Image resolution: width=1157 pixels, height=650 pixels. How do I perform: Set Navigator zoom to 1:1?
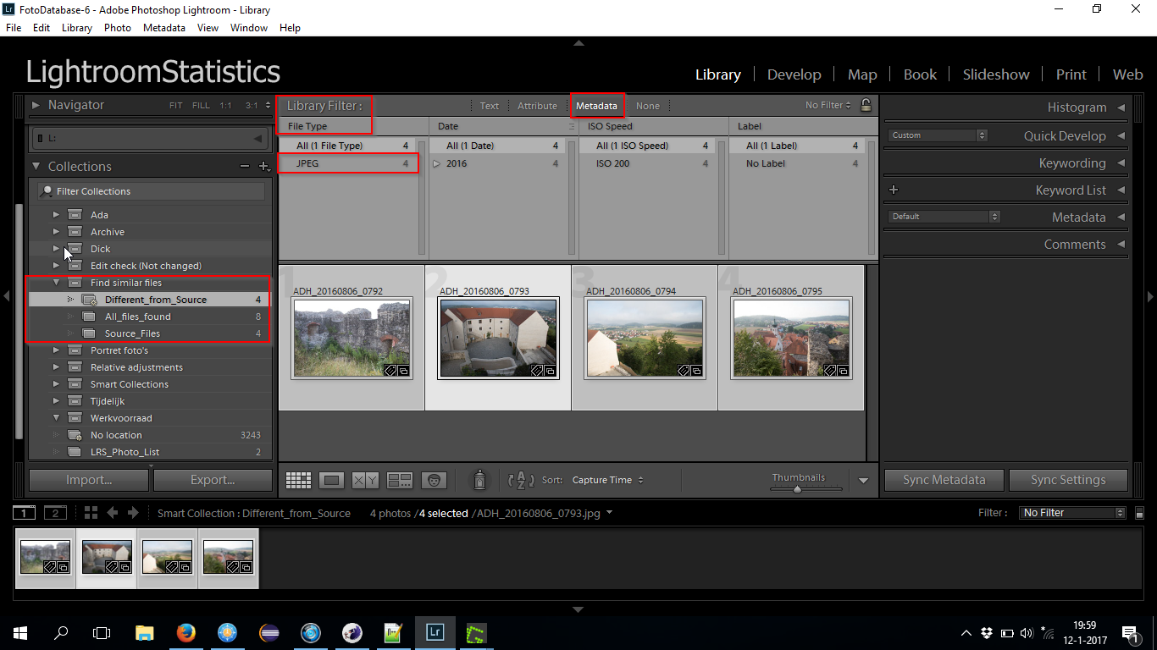coord(225,106)
